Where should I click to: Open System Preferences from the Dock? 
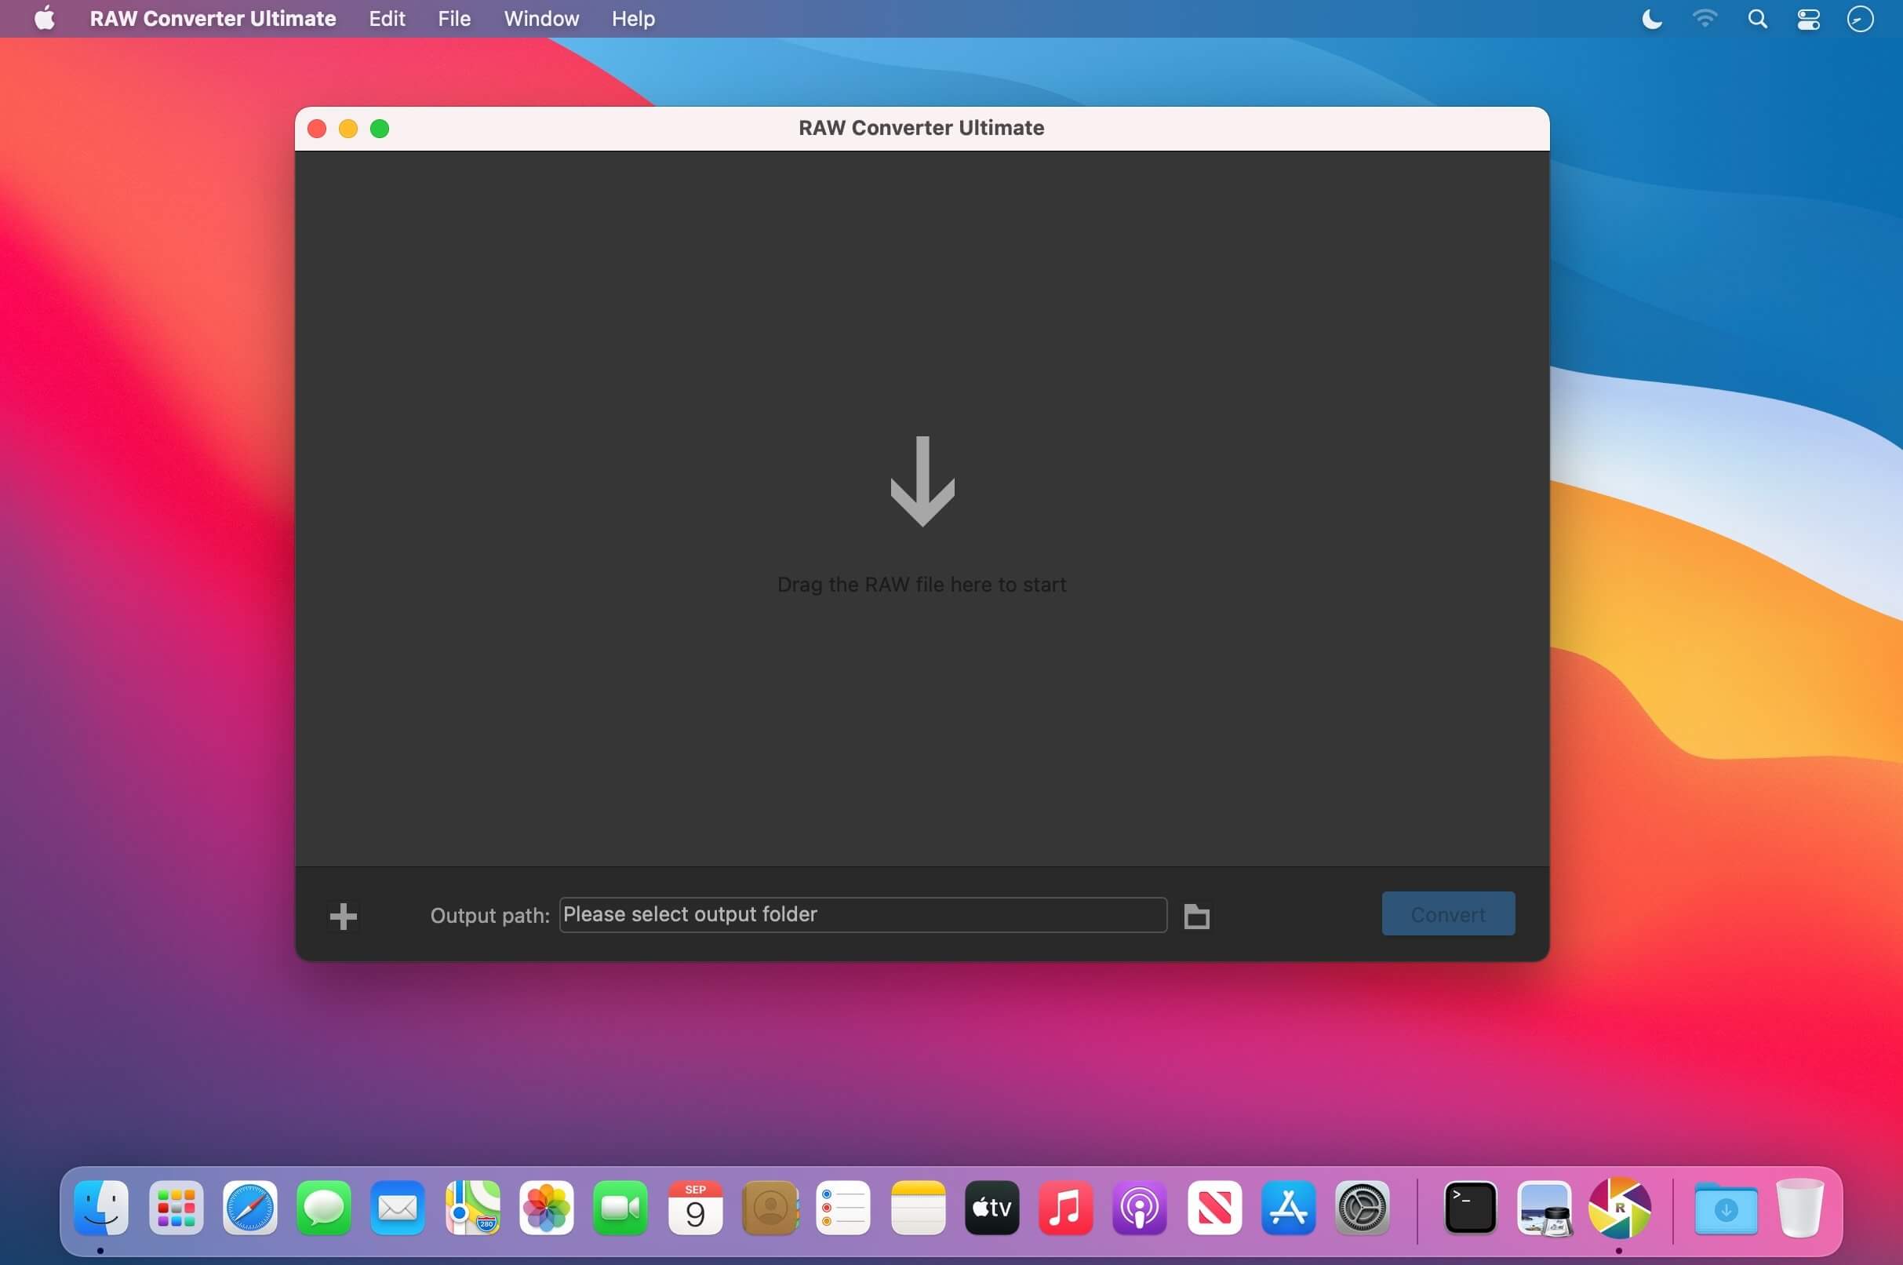pos(1363,1208)
